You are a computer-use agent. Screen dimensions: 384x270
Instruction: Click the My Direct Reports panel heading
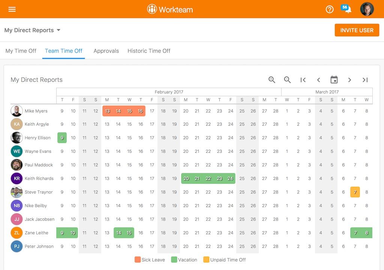point(36,79)
